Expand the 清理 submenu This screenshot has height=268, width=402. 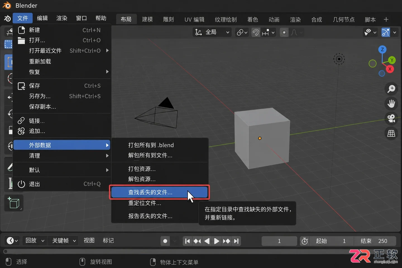pos(62,155)
